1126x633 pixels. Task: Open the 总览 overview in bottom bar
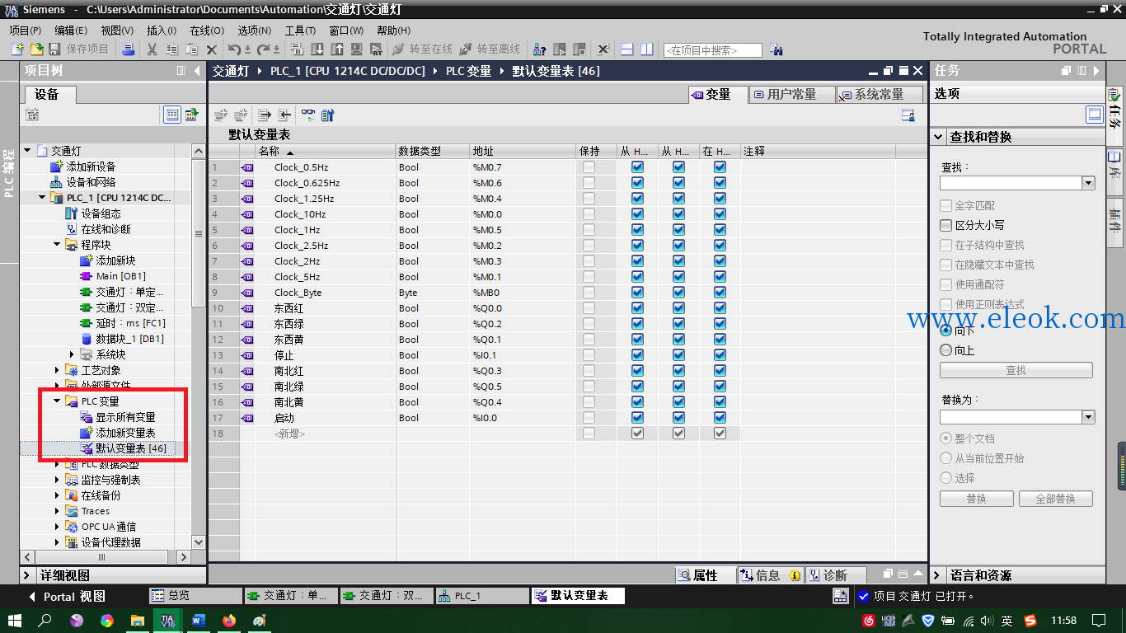(195, 595)
